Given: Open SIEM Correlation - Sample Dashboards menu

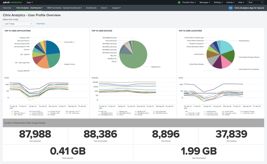Looking at the screenshot, I should click(64, 8).
